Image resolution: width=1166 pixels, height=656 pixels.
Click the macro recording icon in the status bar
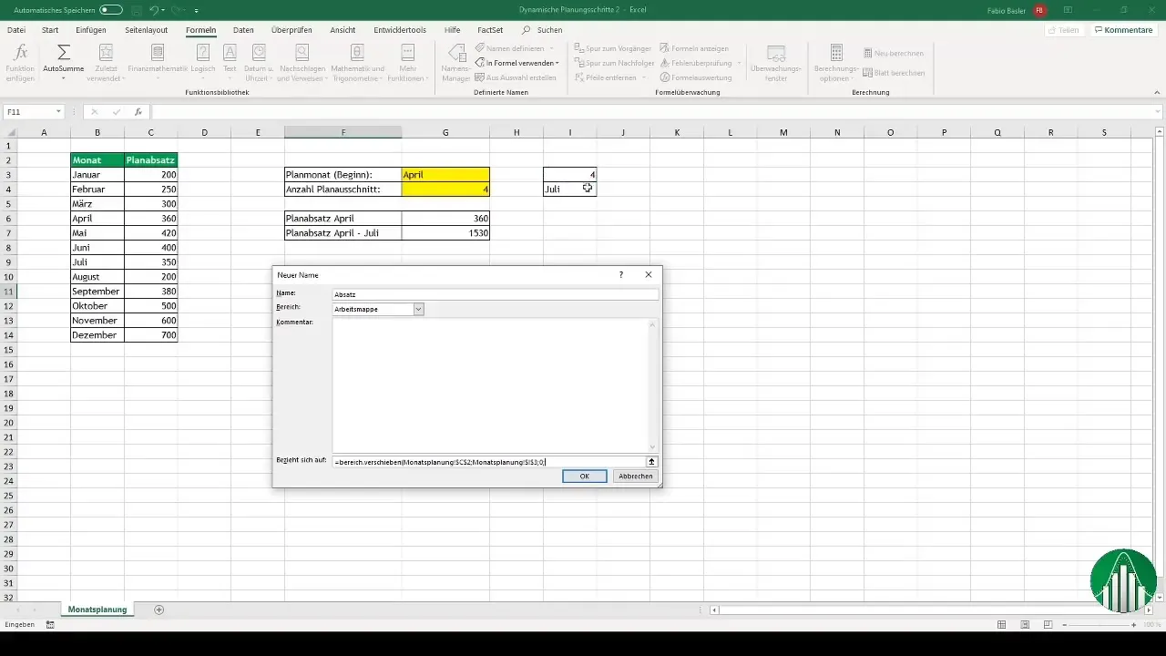[49, 624]
